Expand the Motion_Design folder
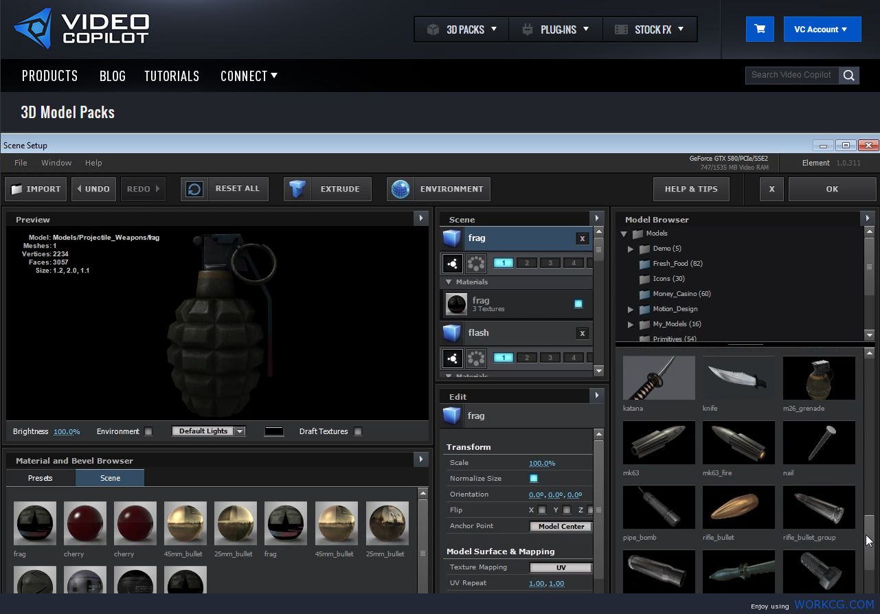Screen dimensions: 880x614 tap(631, 310)
